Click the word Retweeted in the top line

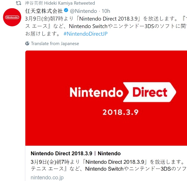coord(85,4)
